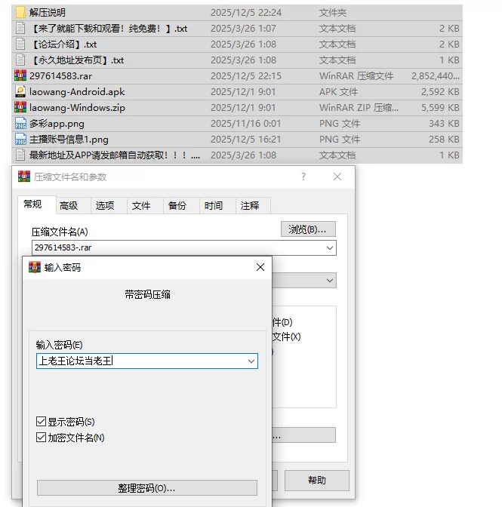The image size is (502, 507).
Task: Click the WinRAR 压缩文件 type cell
Action: [356, 76]
